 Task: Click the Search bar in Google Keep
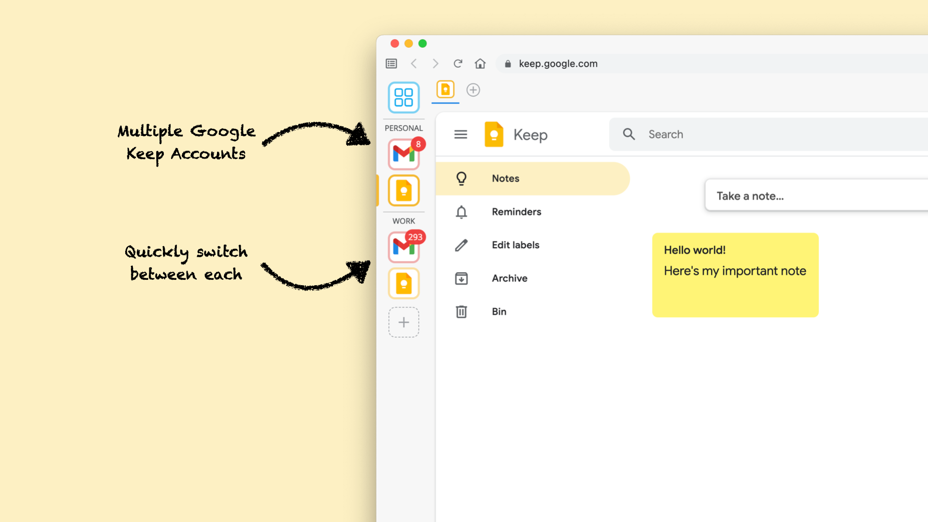click(765, 134)
